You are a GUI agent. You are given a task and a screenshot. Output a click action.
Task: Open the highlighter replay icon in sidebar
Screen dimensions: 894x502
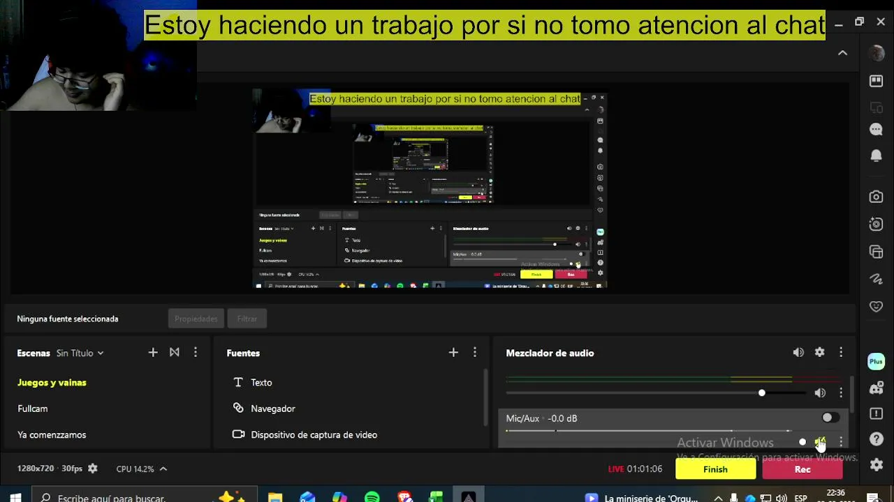(877, 224)
